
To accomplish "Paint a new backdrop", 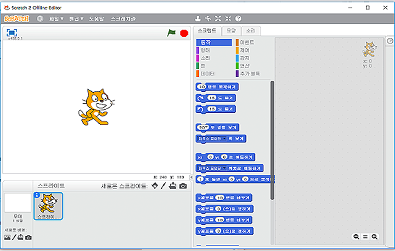I will tap(14, 237).
